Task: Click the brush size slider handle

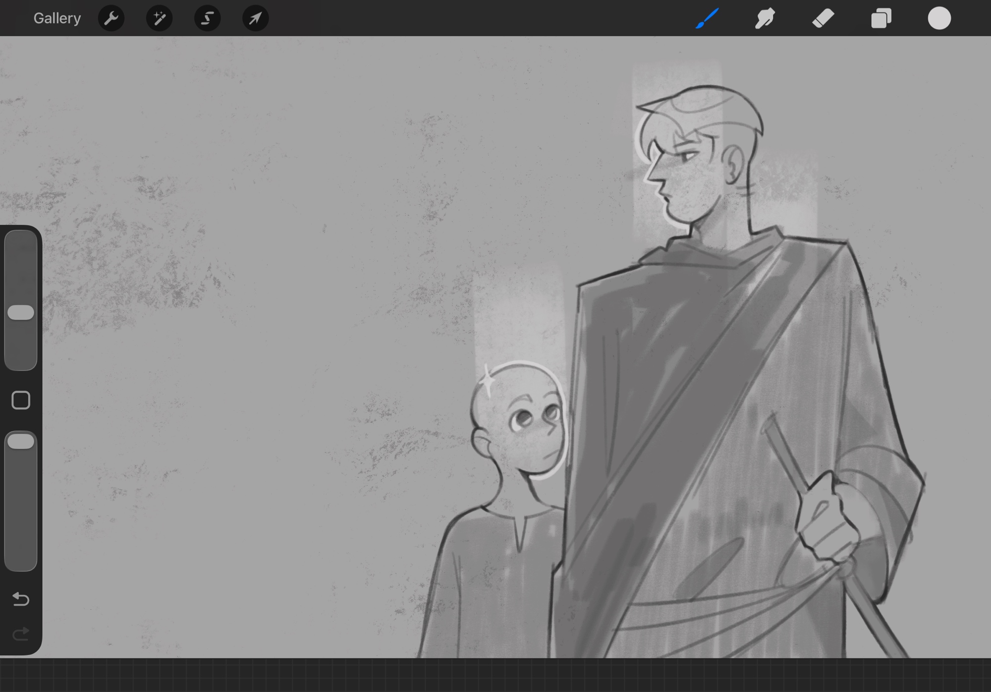Action: 21,312
